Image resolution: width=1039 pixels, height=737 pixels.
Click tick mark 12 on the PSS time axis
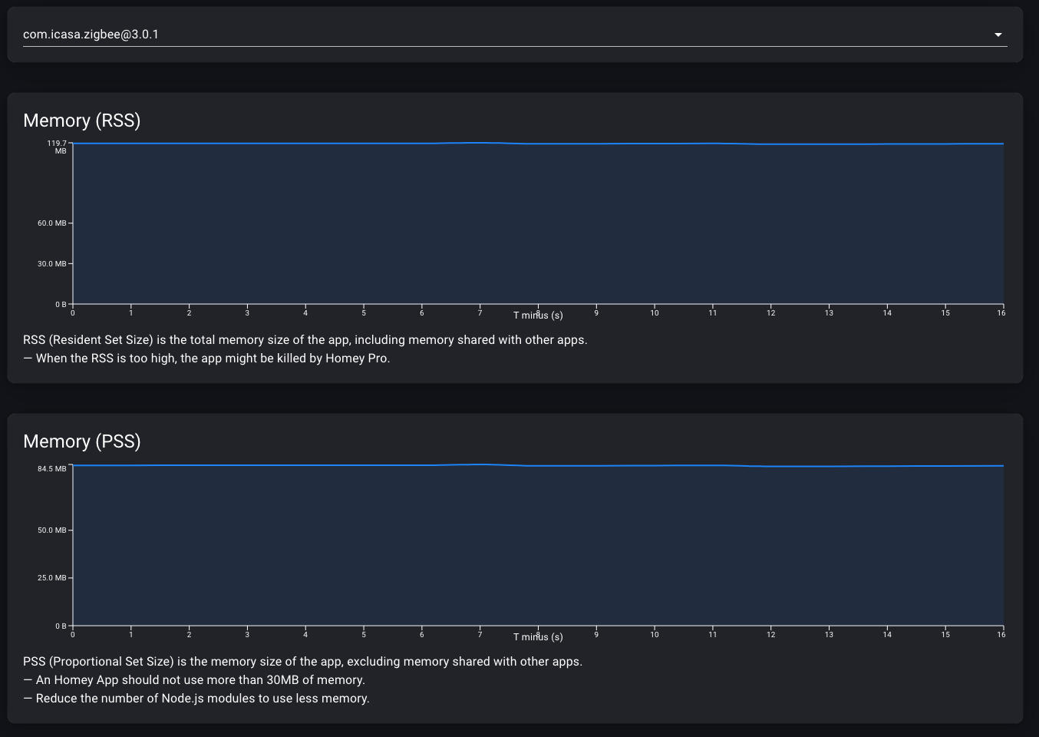770,634
